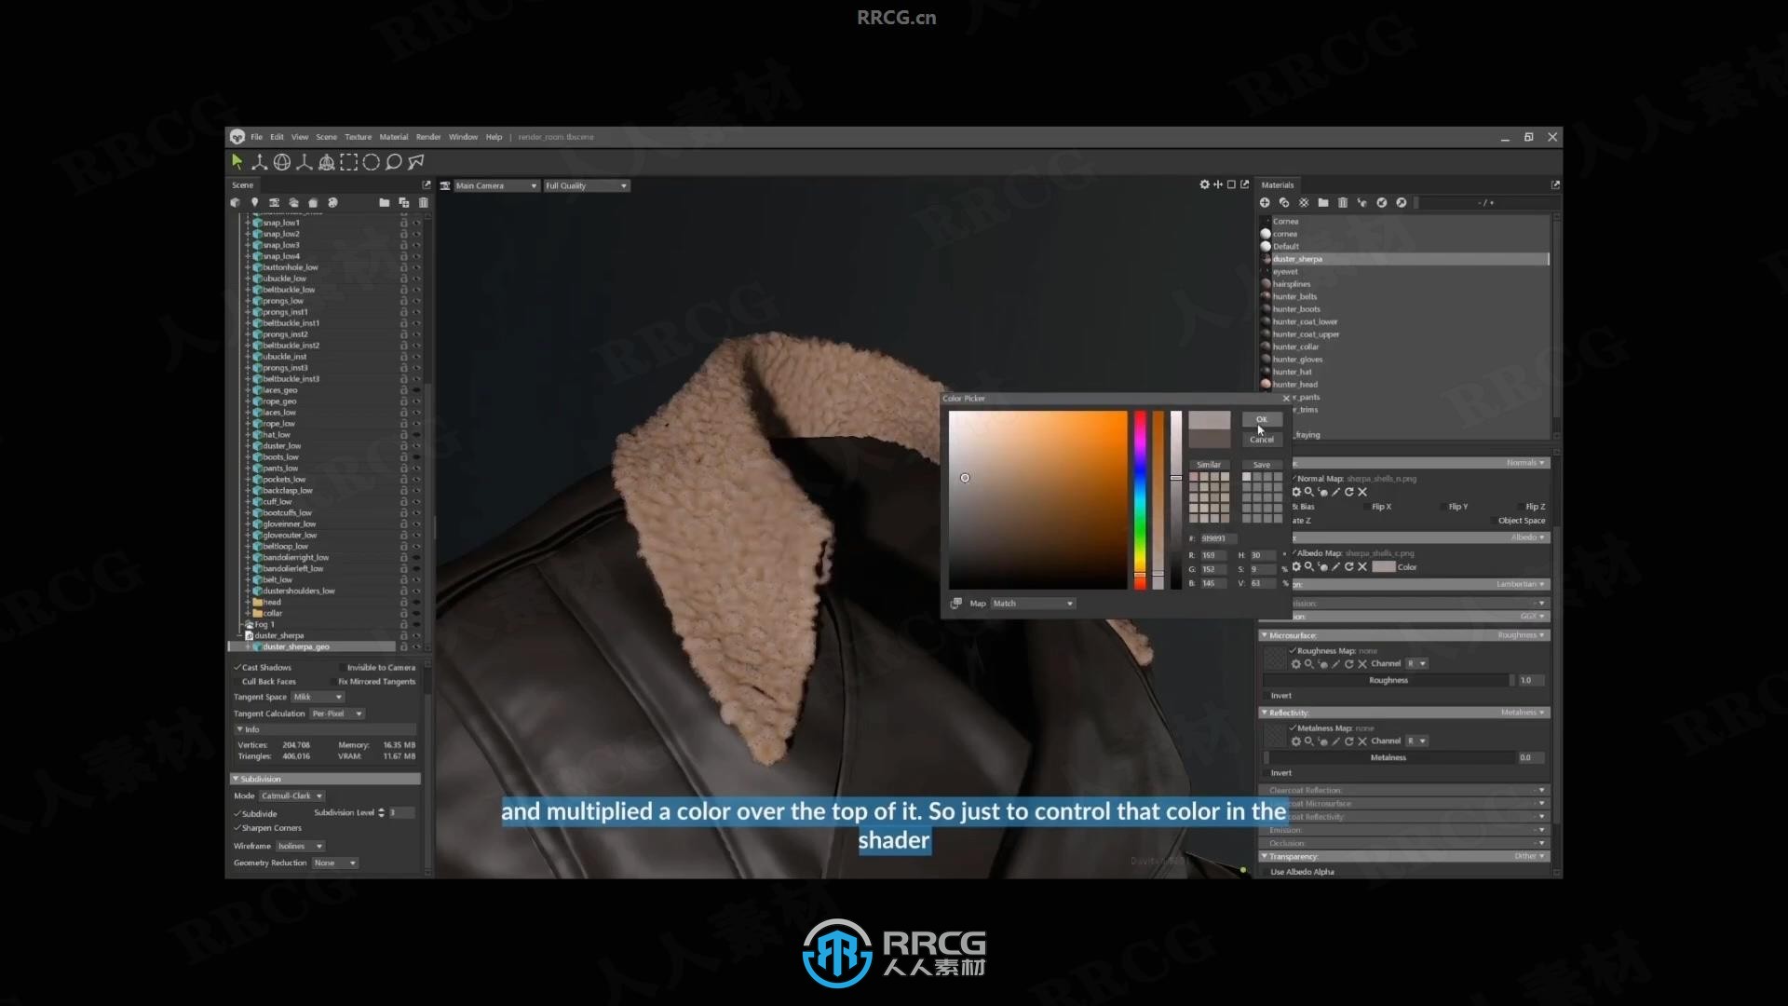Activate the scale axis tool
1788x1006 pixels.
point(304,162)
